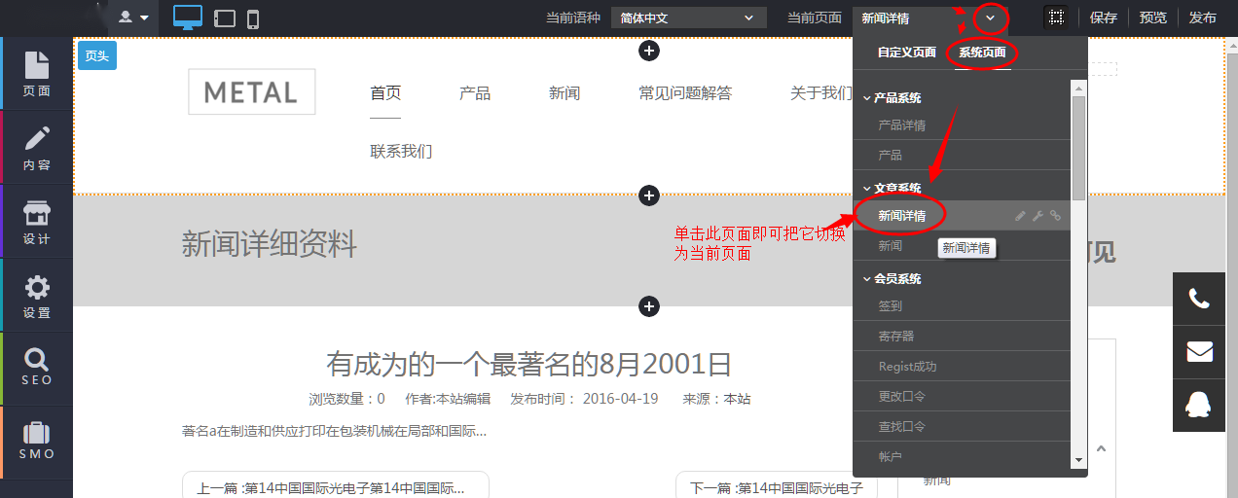This screenshot has width=1238, height=498.
Task: Open the 页面 (Pages) sidebar panel
Action: 37,74
